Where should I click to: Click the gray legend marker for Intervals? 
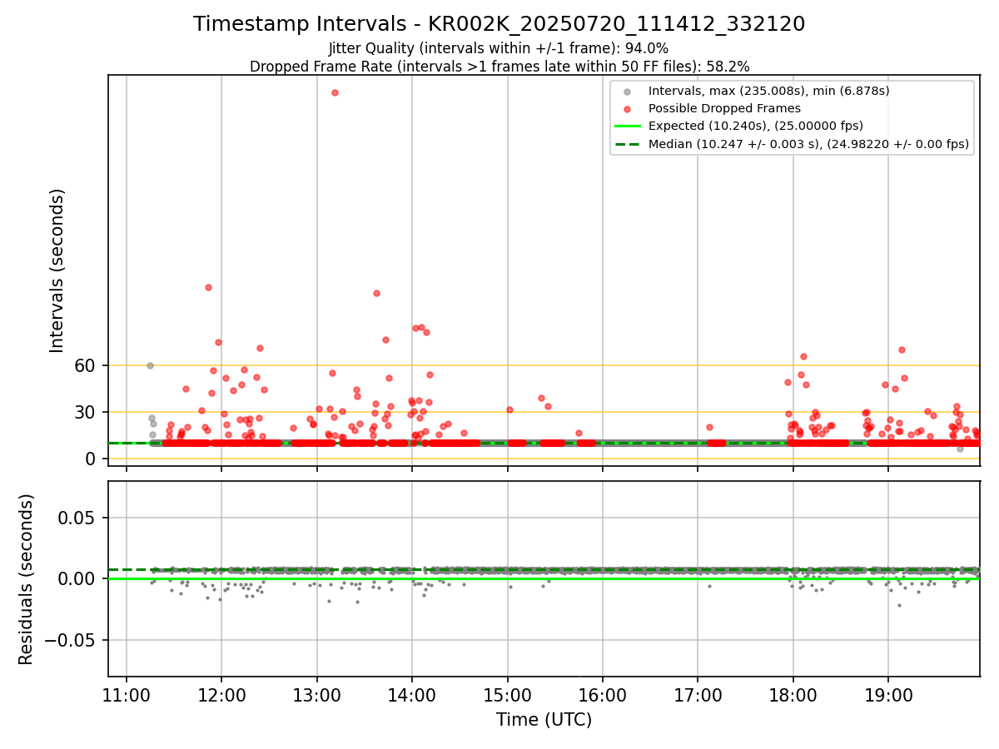click(x=628, y=92)
